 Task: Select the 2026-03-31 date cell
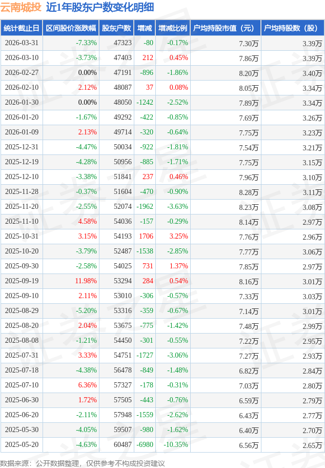click(22, 43)
